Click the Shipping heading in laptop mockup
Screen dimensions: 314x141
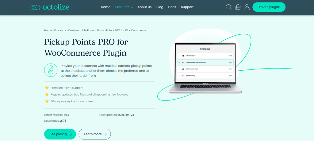205,49
